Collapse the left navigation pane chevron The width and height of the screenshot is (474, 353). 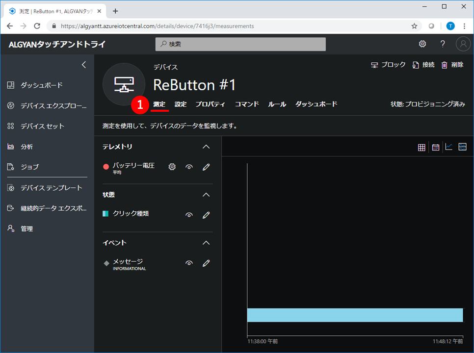click(84, 65)
